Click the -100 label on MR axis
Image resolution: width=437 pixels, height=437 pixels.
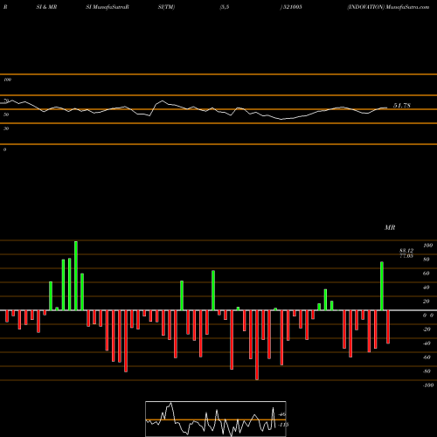428,385
